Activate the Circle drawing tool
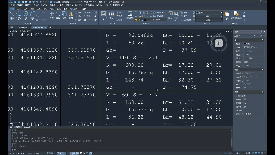The image size is (275, 155). point(26,15)
